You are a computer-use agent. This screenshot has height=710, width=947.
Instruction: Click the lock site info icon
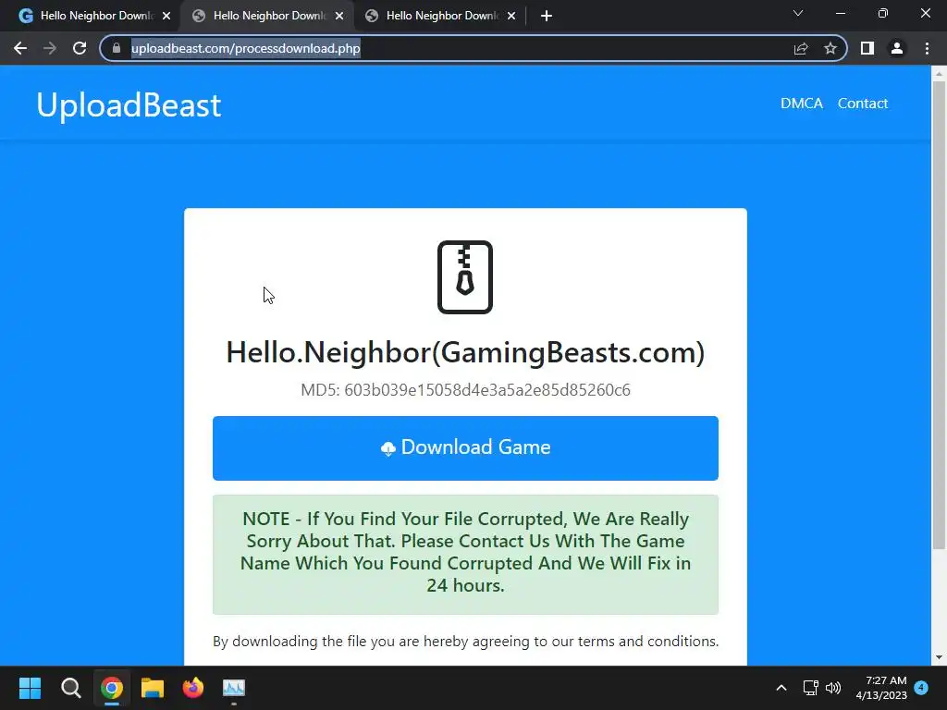pyautogui.click(x=117, y=48)
